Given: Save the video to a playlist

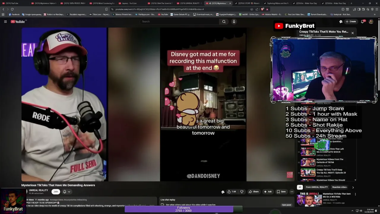Looking at the screenshot, I should coord(281,192).
